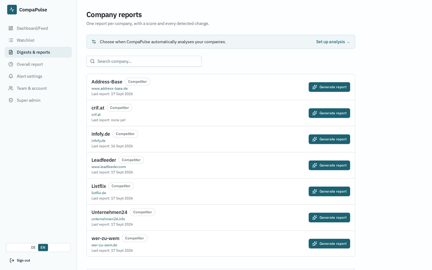The width and height of the screenshot is (432, 270).
Task: Click the Company reports heading
Action: [x=114, y=15]
